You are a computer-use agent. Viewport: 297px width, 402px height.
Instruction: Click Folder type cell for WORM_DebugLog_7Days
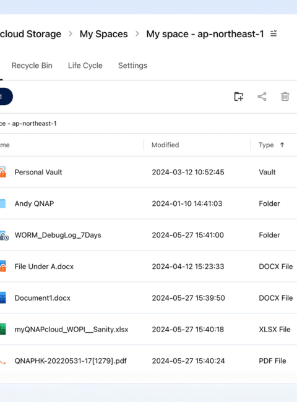coord(269,235)
